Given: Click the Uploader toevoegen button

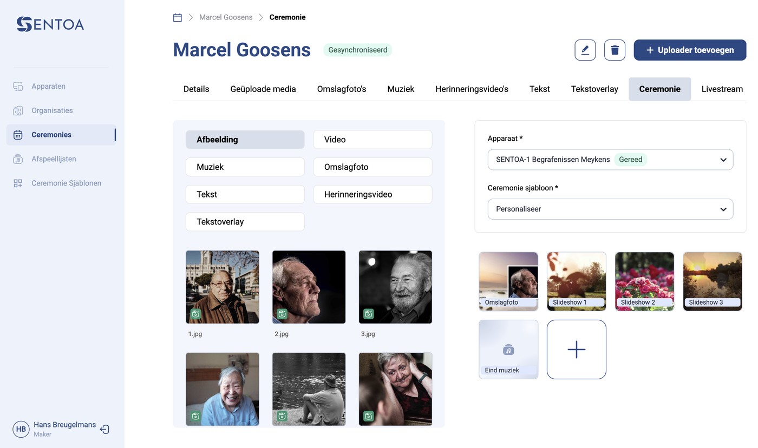Looking at the screenshot, I should pos(690,50).
